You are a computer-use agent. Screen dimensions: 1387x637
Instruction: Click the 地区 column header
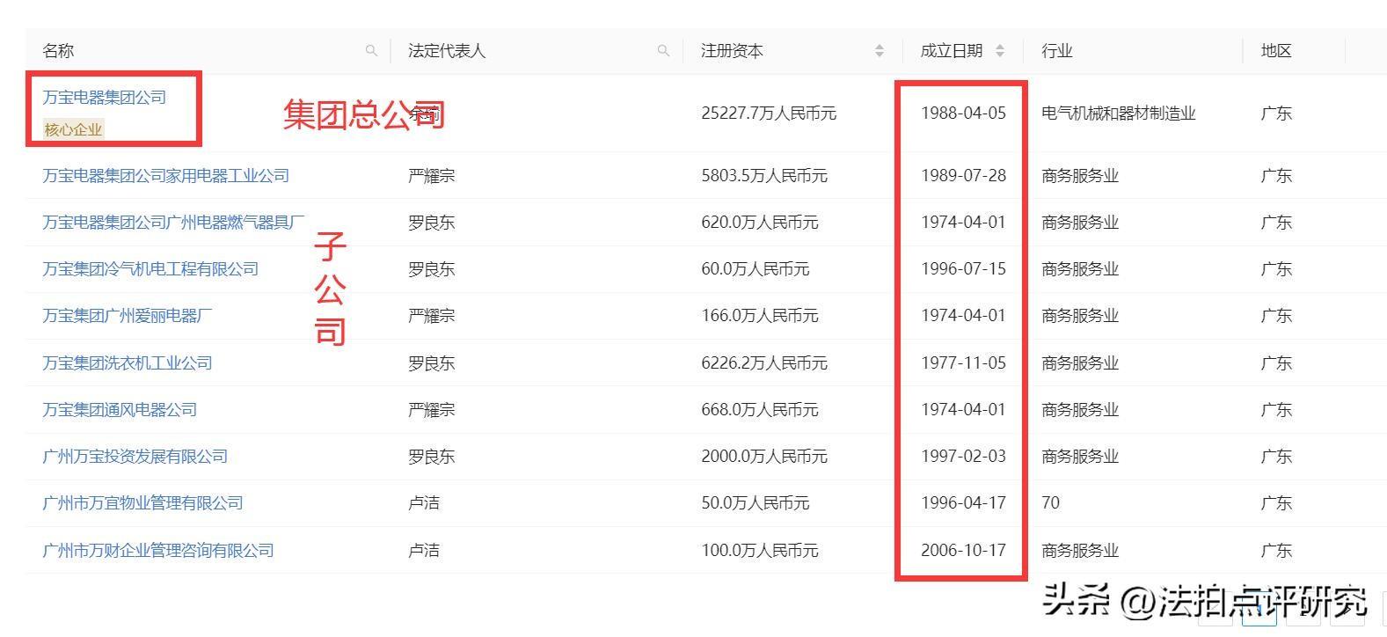1275,51
